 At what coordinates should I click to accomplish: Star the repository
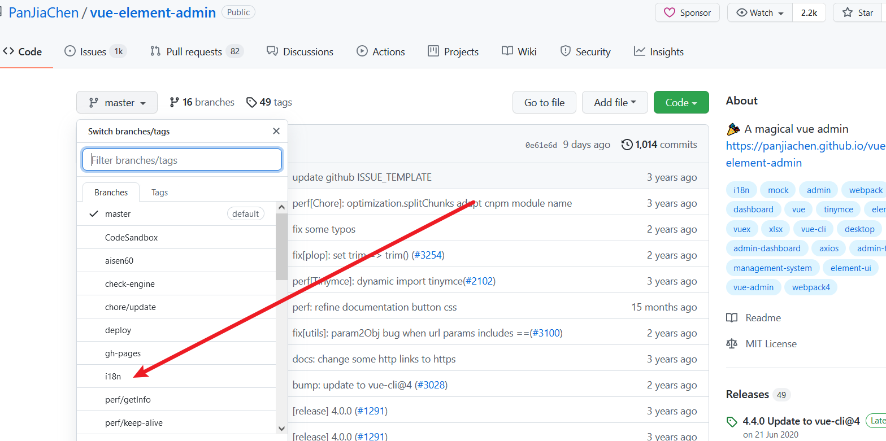(x=859, y=12)
